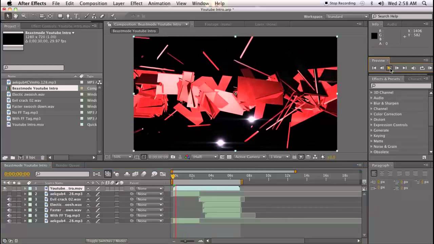
Task: Open the Workspace Standard dropdown
Action: (347, 16)
